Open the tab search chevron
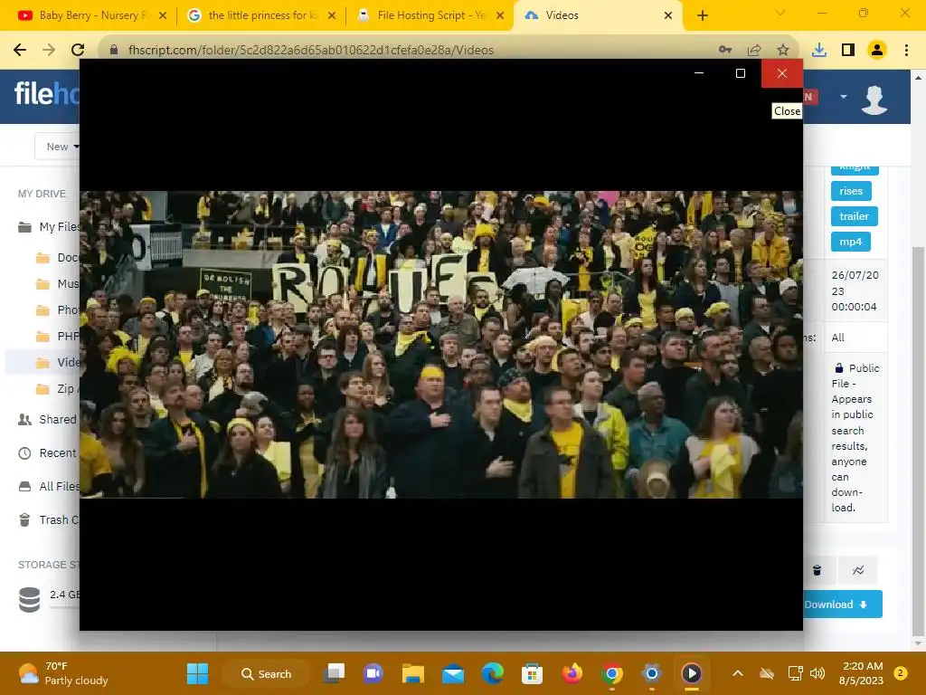The height and width of the screenshot is (695, 926). (x=780, y=13)
